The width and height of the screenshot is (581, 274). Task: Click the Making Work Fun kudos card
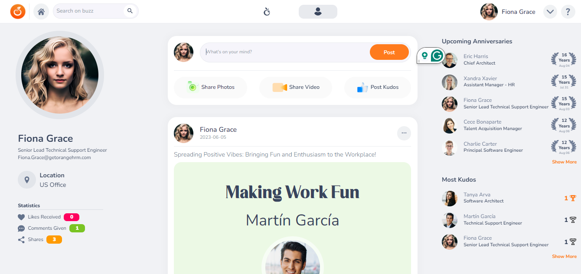(292, 218)
